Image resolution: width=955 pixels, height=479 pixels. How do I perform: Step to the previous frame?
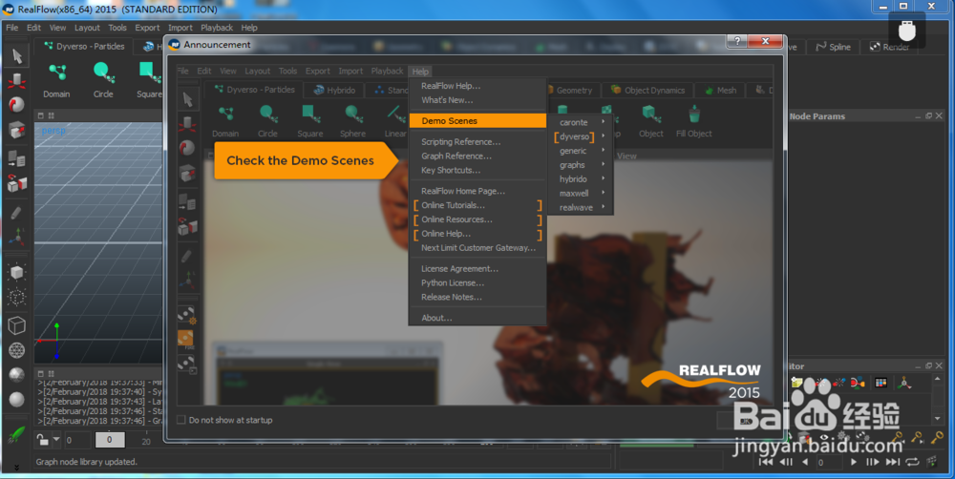786,462
